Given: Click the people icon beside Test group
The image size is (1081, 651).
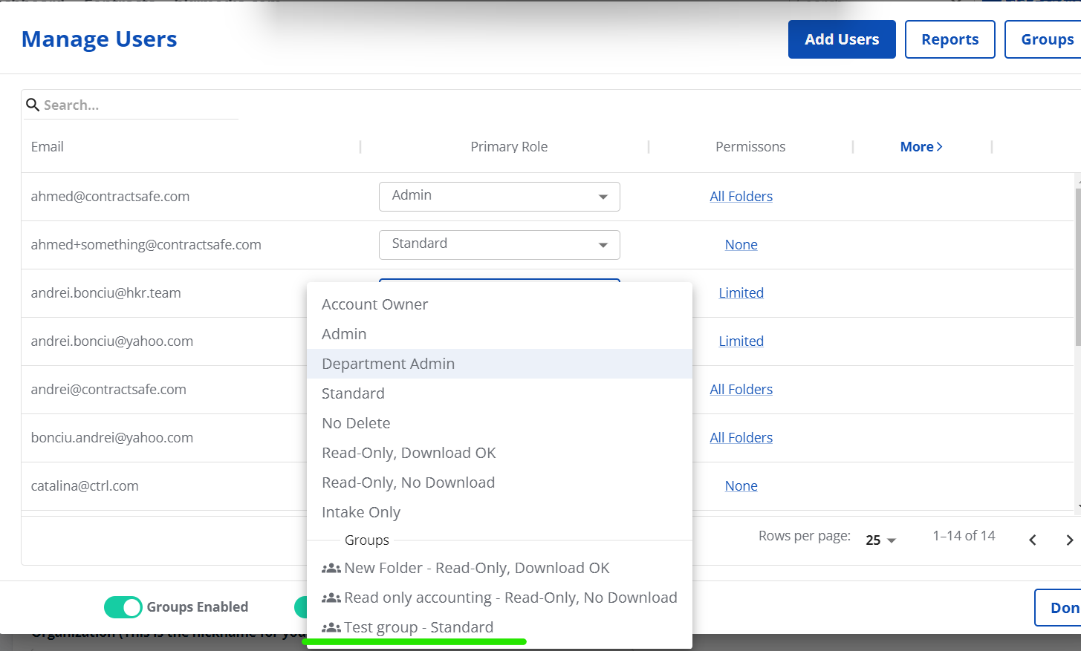Looking at the screenshot, I should click(x=331, y=627).
